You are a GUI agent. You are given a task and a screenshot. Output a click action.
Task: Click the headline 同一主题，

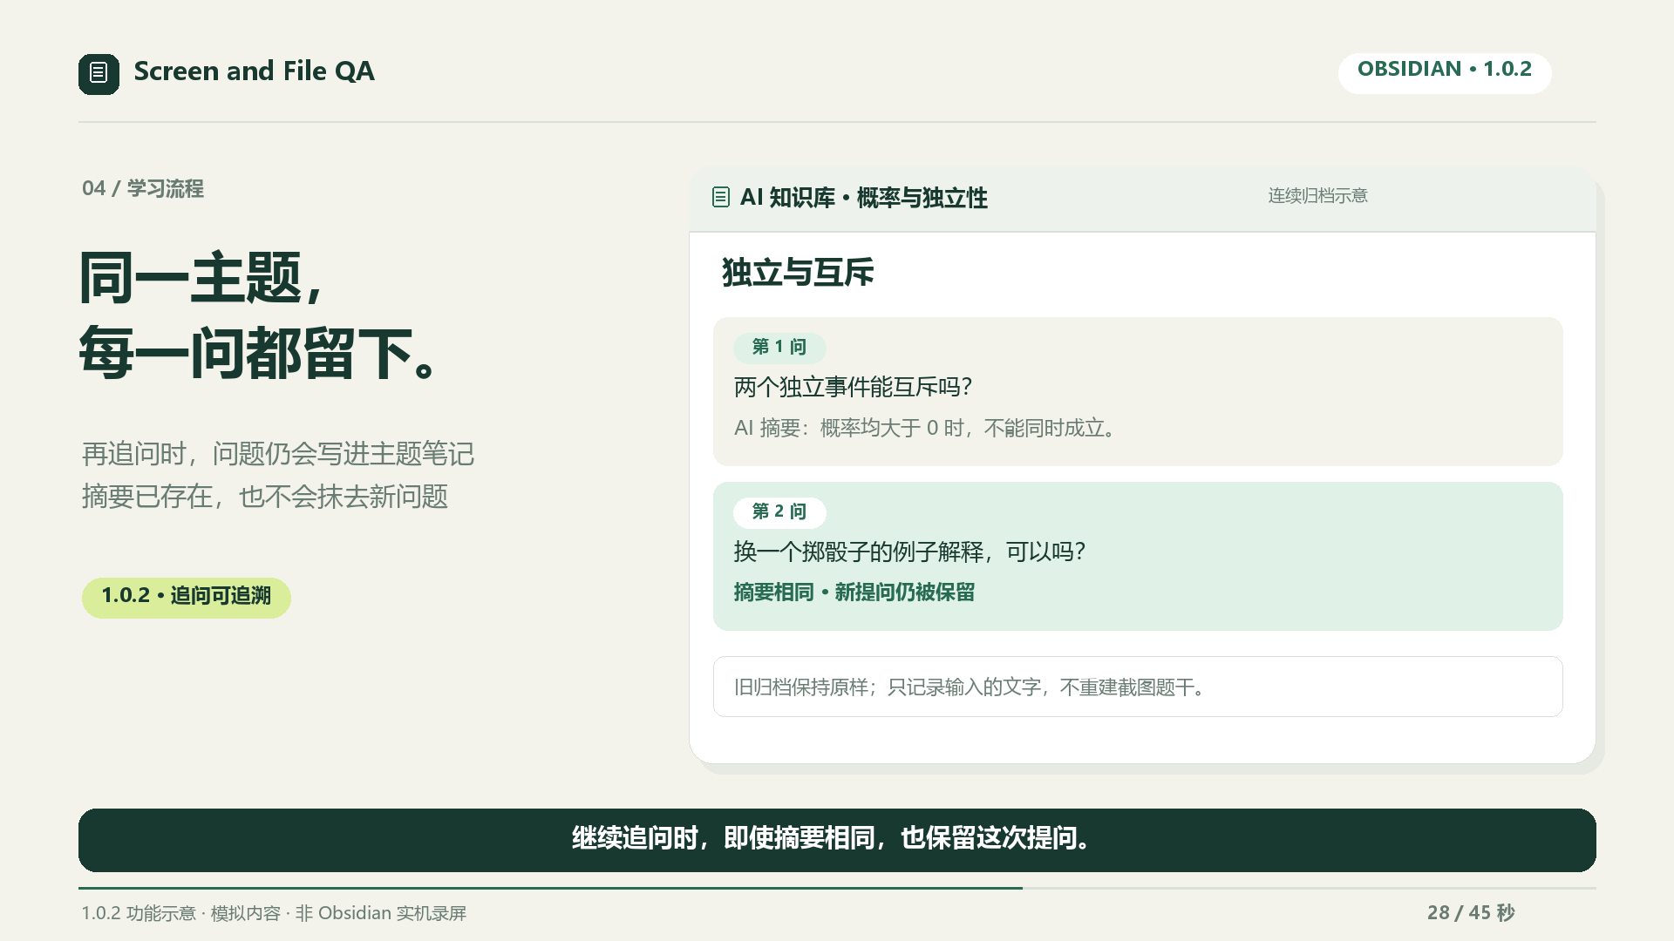[x=202, y=279]
